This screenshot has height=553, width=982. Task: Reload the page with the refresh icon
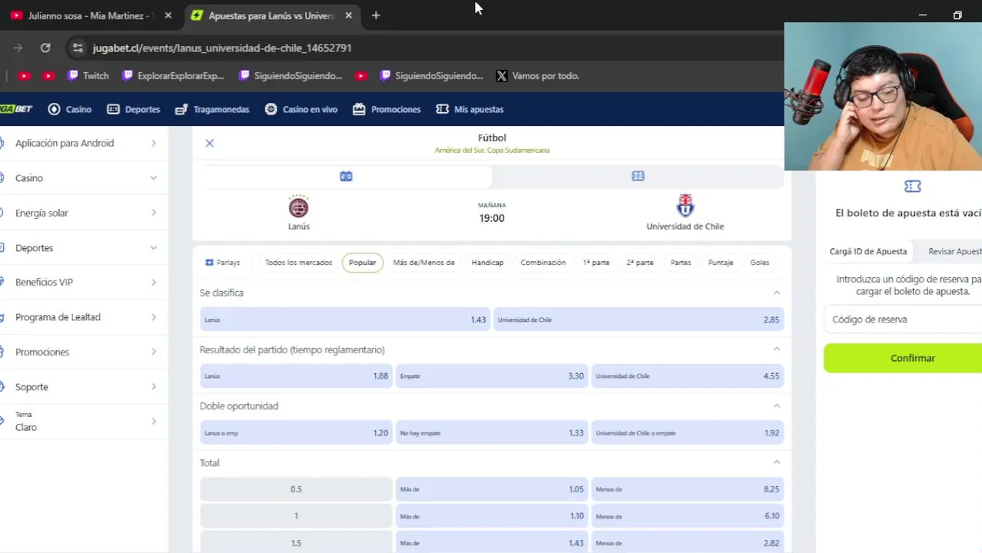click(45, 48)
